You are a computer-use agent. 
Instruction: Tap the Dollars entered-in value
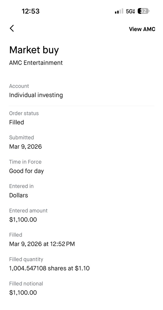[x=19, y=195]
